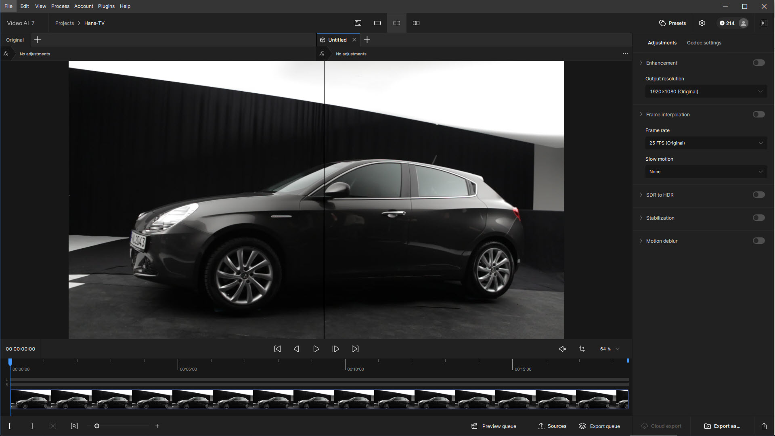Open the Output resolution dropdown
Screen dimensions: 775x436
706,92
